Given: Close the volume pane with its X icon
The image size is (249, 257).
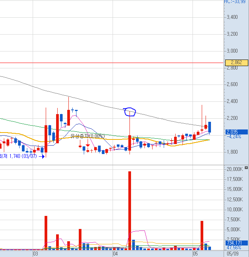Looking at the screenshot, I should pyautogui.click(x=246, y=167).
